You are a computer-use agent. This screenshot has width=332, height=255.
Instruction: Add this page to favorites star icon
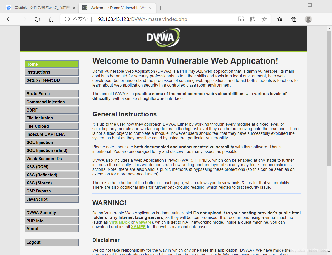[264, 19]
